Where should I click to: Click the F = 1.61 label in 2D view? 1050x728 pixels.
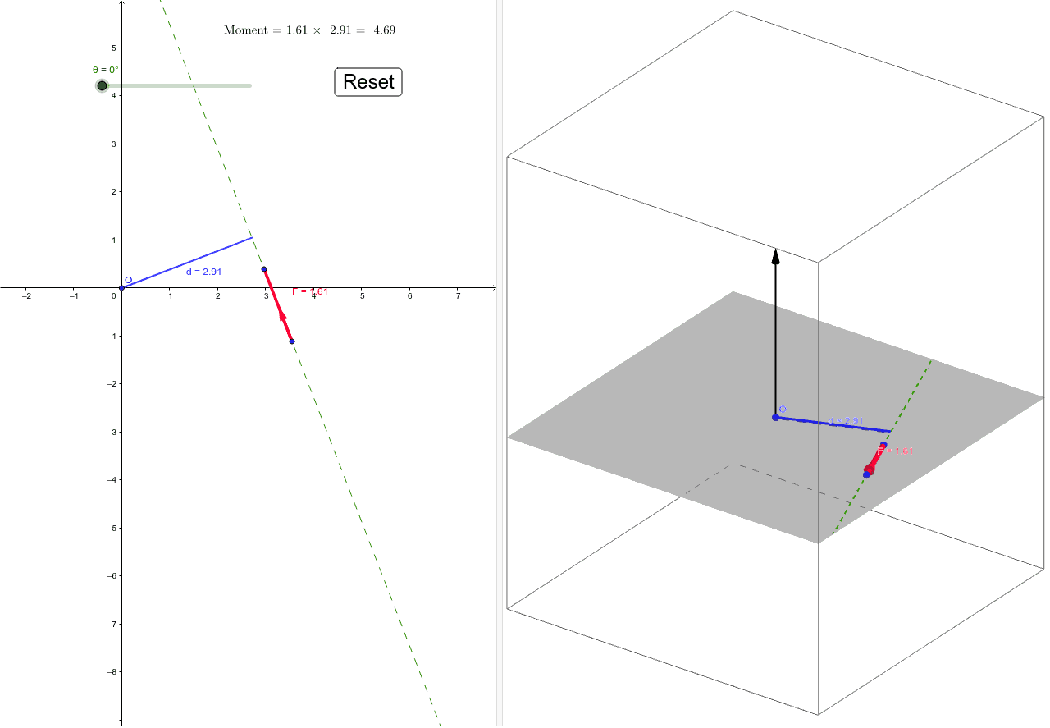[x=308, y=291]
